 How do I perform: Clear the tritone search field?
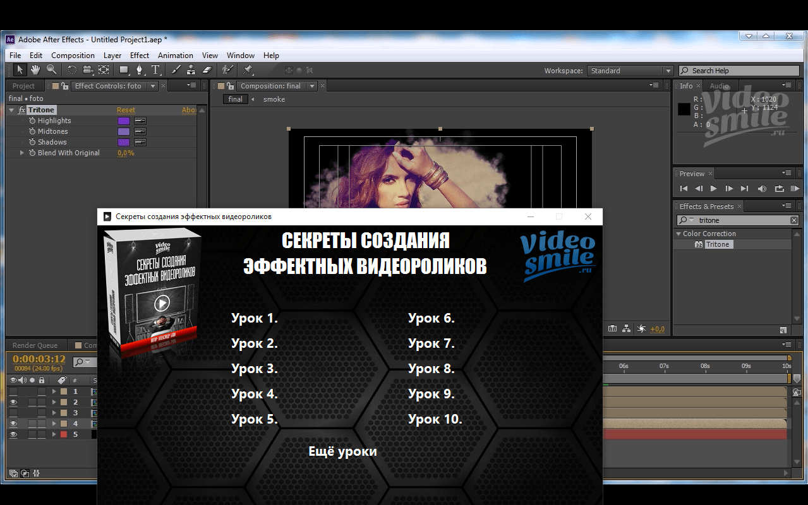point(794,220)
